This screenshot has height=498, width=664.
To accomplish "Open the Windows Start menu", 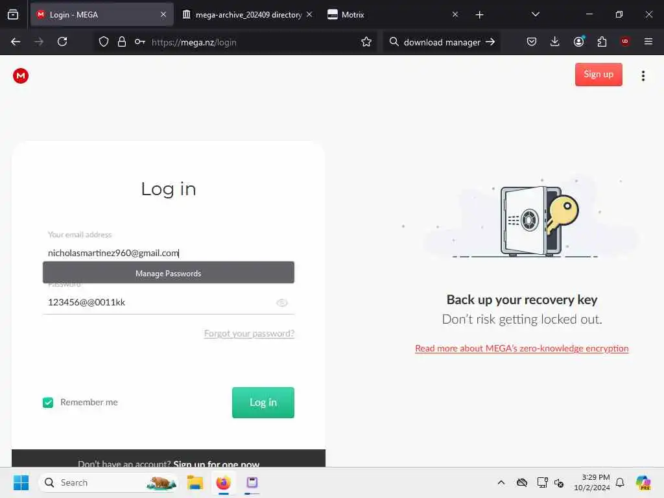I will point(21,482).
